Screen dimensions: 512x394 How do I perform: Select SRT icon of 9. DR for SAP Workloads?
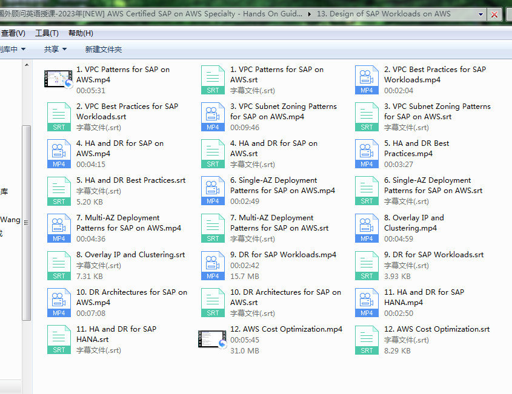point(367,265)
